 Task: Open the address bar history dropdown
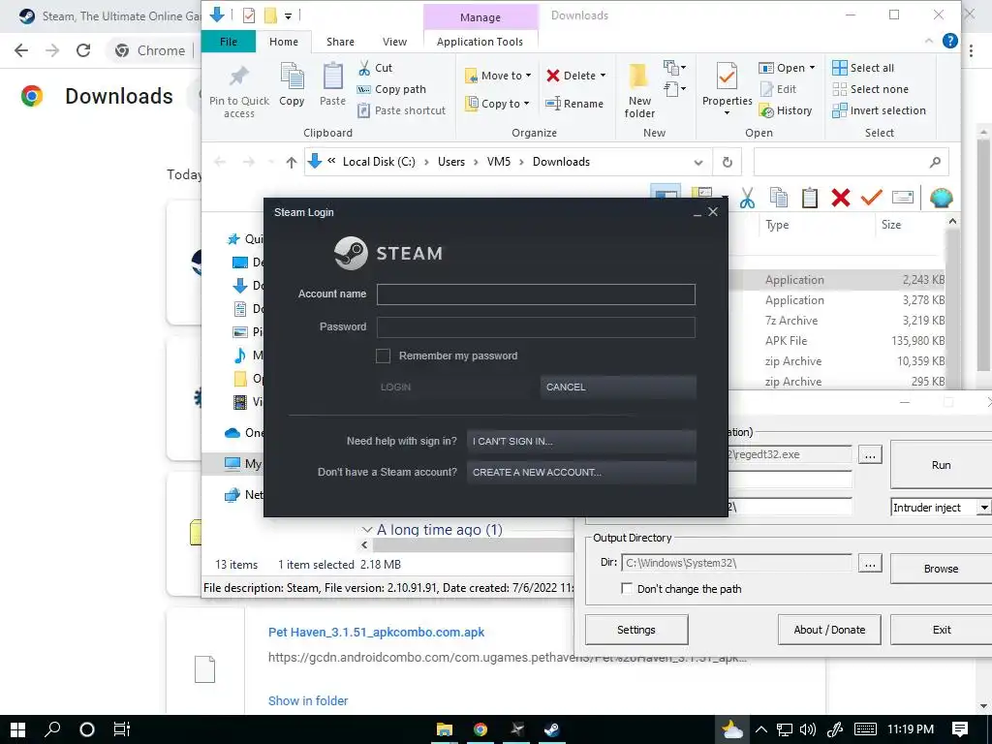tap(697, 162)
